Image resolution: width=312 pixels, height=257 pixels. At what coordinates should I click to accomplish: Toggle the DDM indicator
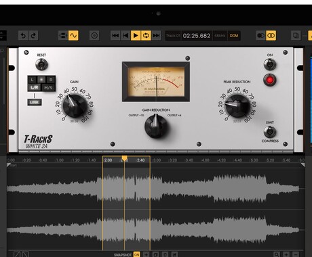234,36
